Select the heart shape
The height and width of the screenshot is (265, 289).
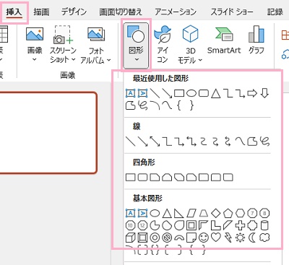[x=216, y=238]
